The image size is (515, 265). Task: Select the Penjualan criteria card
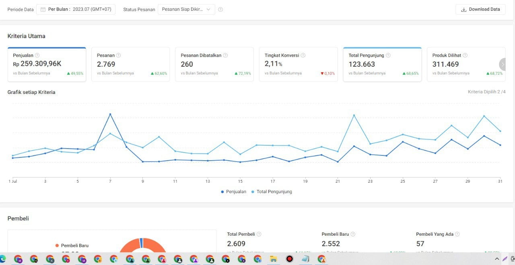47,64
